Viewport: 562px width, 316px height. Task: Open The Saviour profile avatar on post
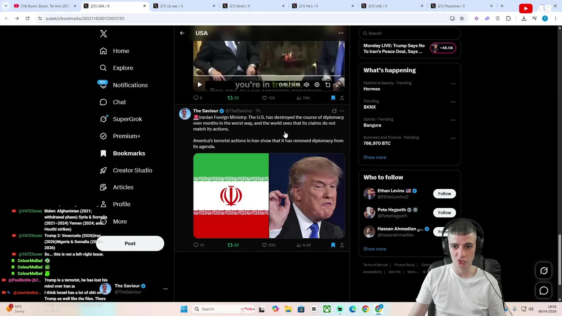pos(185,114)
